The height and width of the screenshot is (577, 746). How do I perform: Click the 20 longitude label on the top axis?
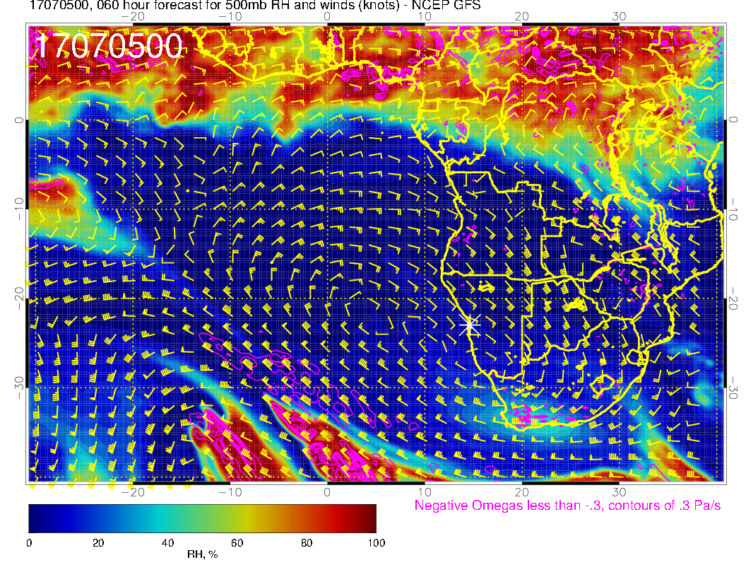(x=522, y=16)
